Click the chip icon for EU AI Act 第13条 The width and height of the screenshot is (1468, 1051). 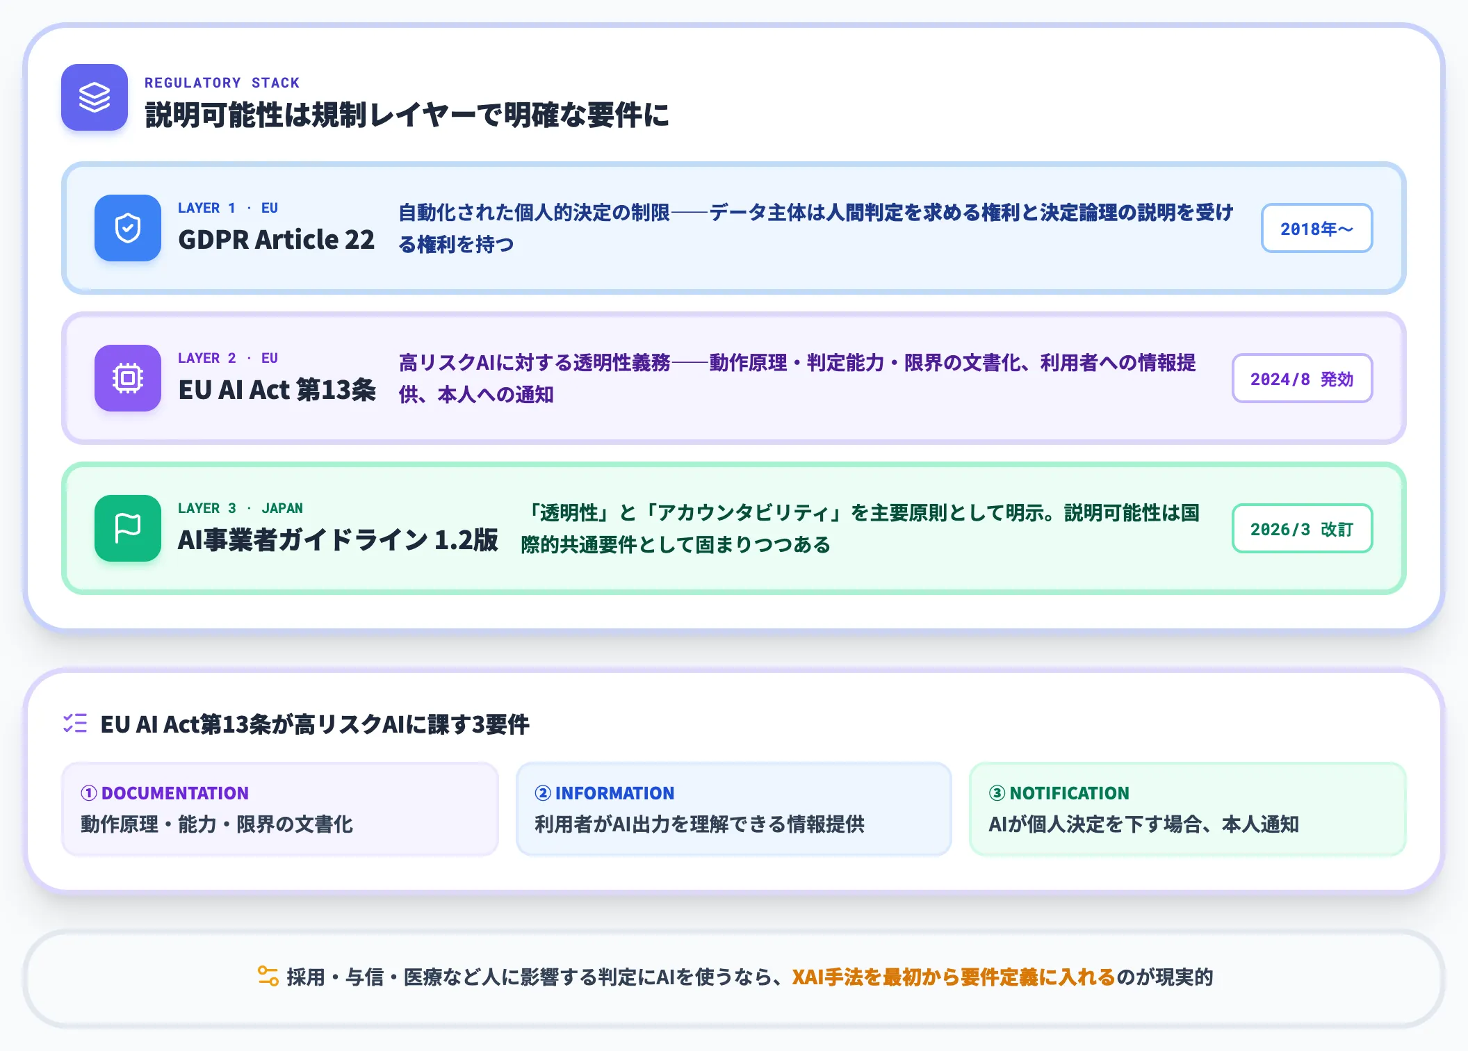click(x=128, y=378)
